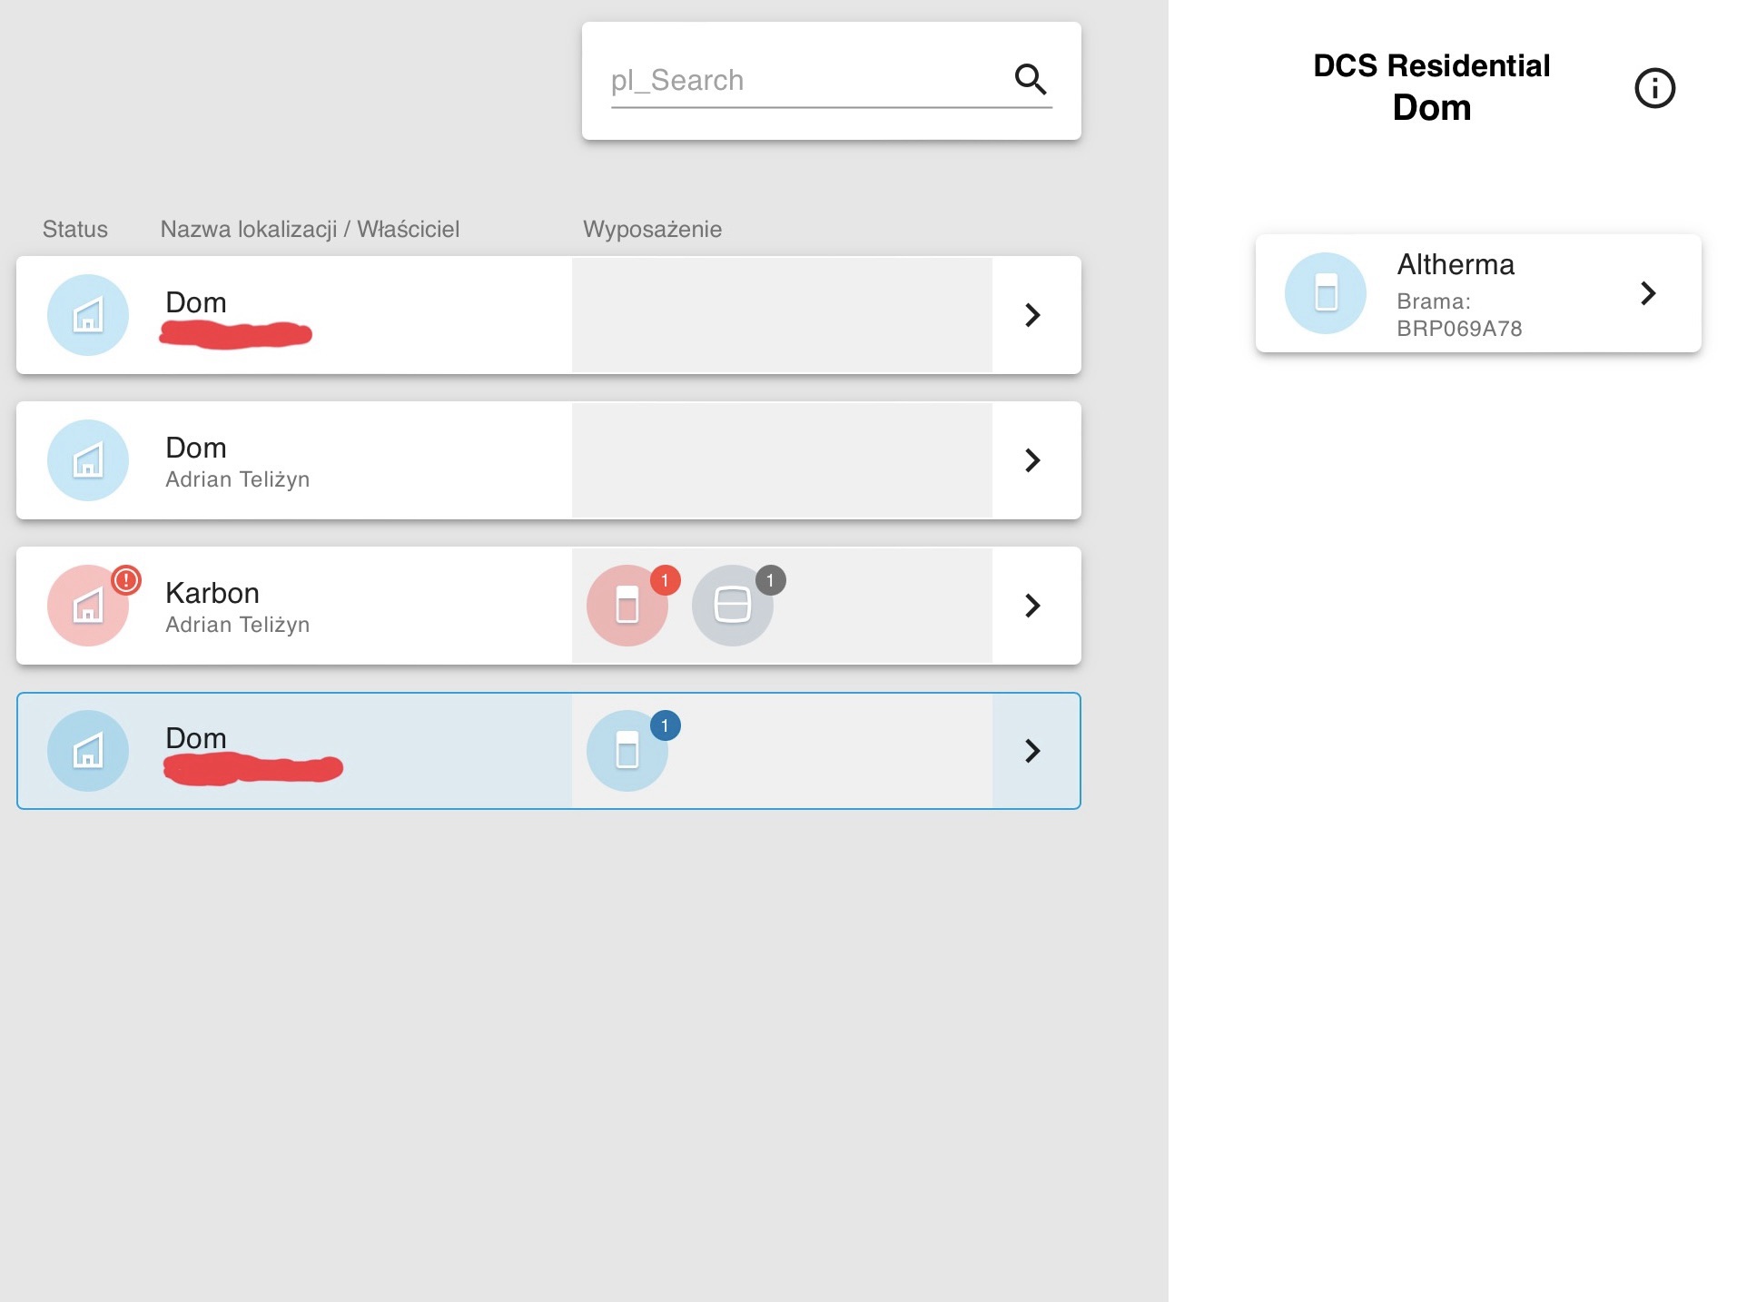Click Adrian Teliżyn Dom row's house icon

[88, 460]
